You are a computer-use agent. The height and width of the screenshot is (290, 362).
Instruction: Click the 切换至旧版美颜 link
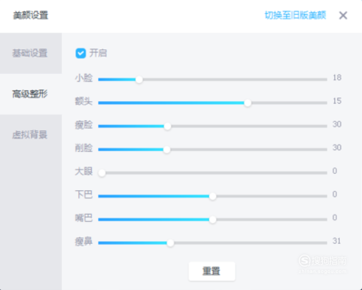pos(295,15)
